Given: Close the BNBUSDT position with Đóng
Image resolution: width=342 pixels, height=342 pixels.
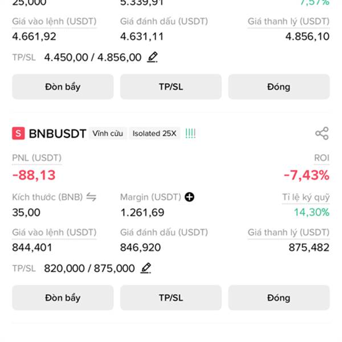Looking at the screenshot, I should pos(279,298).
